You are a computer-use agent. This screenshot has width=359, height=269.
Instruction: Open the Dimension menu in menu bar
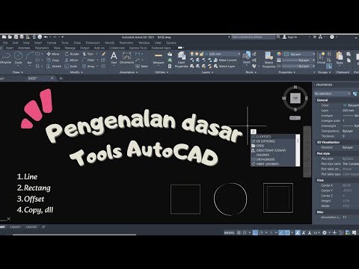pyautogui.click(x=93, y=43)
